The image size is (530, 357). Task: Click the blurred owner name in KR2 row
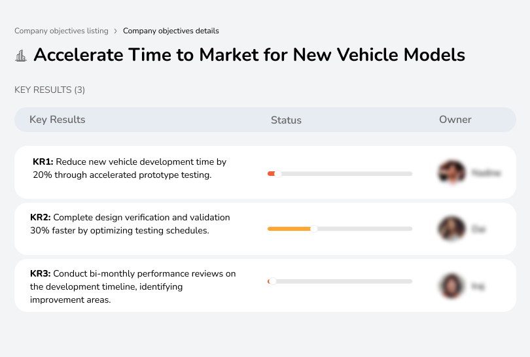tap(478, 229)
